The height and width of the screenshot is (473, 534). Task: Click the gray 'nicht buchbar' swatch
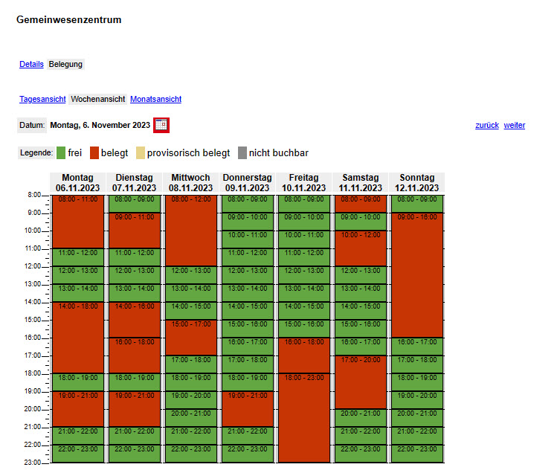242,153
